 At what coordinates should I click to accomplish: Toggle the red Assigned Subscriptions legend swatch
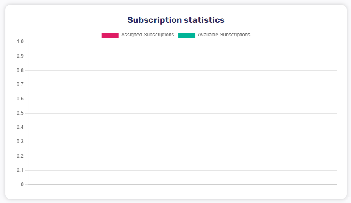point(110,35)
